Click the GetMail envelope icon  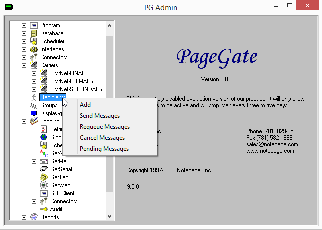44,161
